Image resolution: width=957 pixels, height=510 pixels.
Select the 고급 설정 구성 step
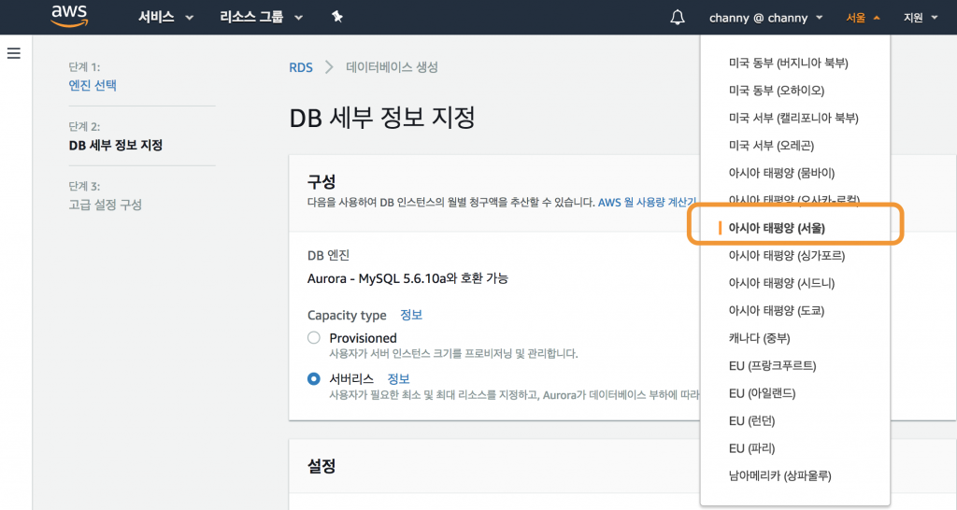[106, 205]
